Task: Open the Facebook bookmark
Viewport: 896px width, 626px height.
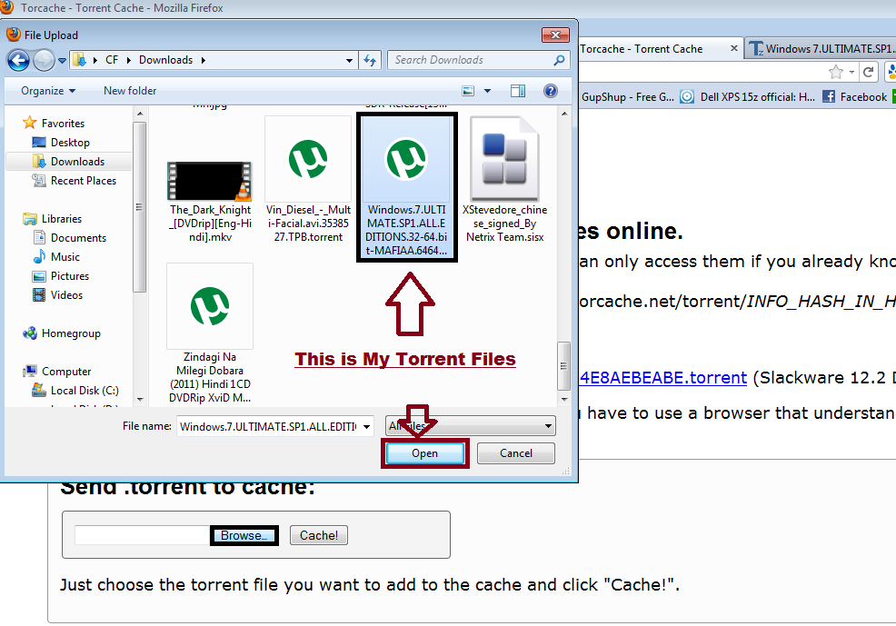Action: [x=855, y=97]
